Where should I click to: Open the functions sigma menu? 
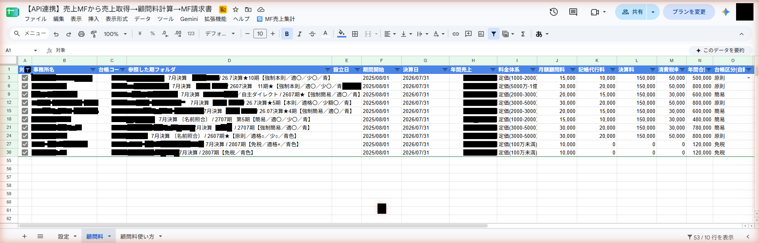[523, 34]
